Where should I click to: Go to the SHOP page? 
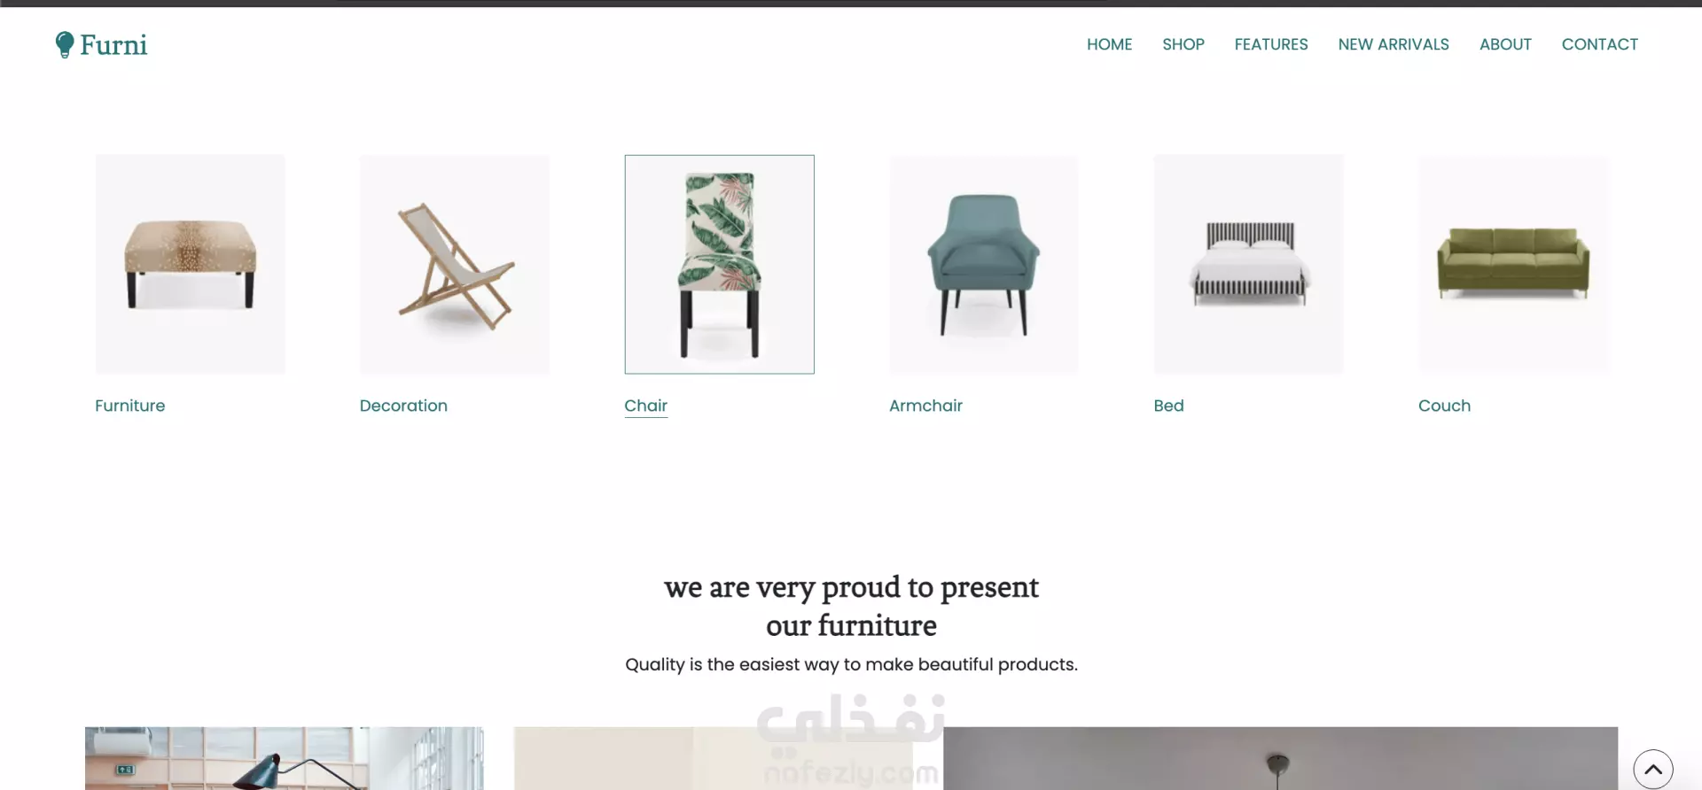coord(1183,44)
